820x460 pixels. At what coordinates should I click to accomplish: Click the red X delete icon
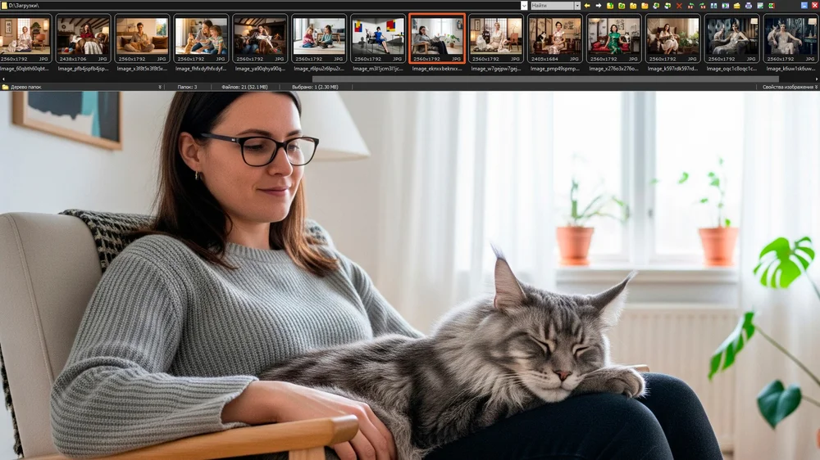[x=679, y=6]
